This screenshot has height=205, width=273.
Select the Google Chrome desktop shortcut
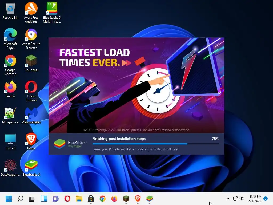(10, 65)
